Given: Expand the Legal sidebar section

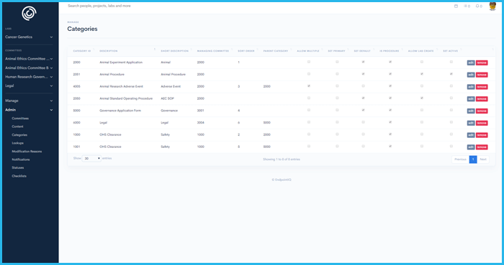Looking at the screenshot, I should pyautogui.click(x=29, y=86).
